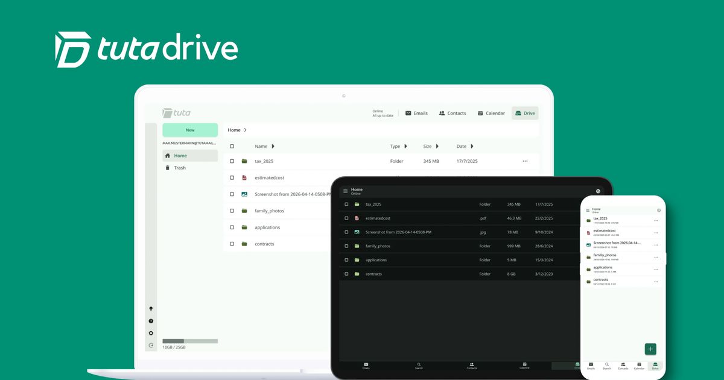Image resolution: width=724 pixels, height=380 pixels.
Task: Open Contacts tab in laptop top bar
Action: point(452,113)
